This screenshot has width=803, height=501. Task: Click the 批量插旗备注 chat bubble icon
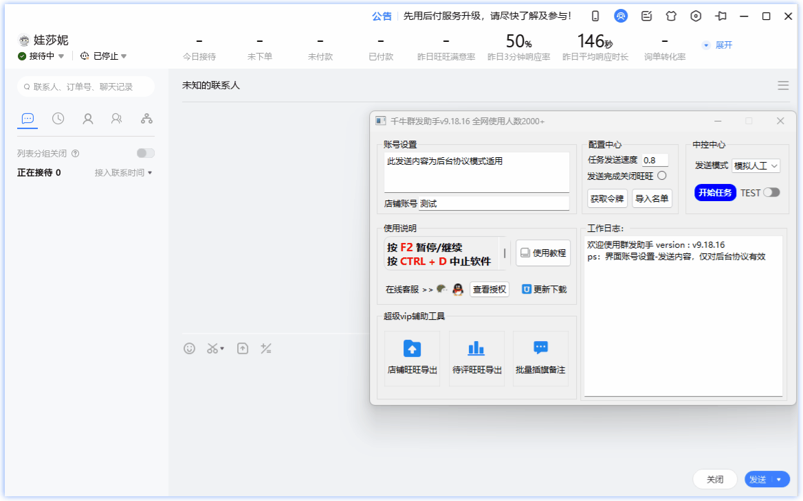click(x=540, y=349)
